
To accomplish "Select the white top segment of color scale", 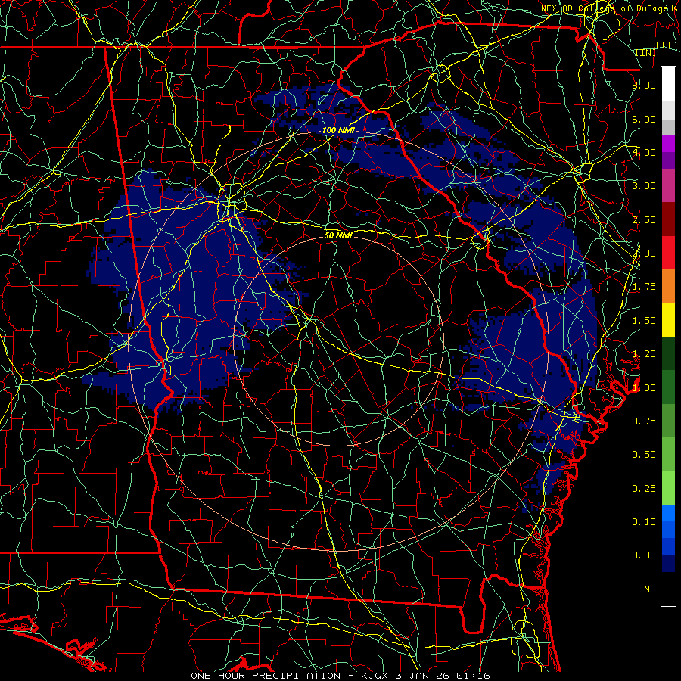I will tap(668, 85).
